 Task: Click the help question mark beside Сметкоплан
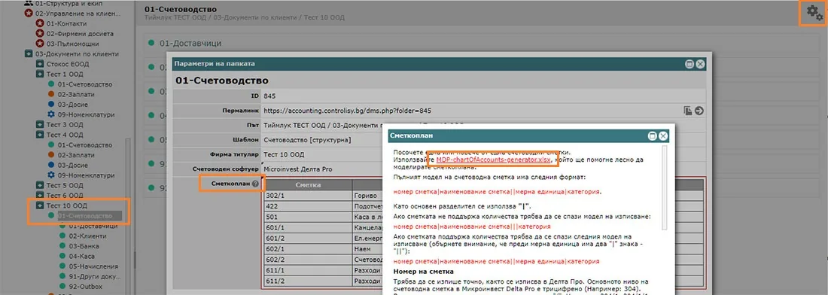pyautogui.click(x=256, y=184)
